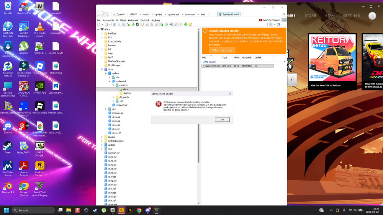Click the What can I do? button

click(x=222, y=50)
